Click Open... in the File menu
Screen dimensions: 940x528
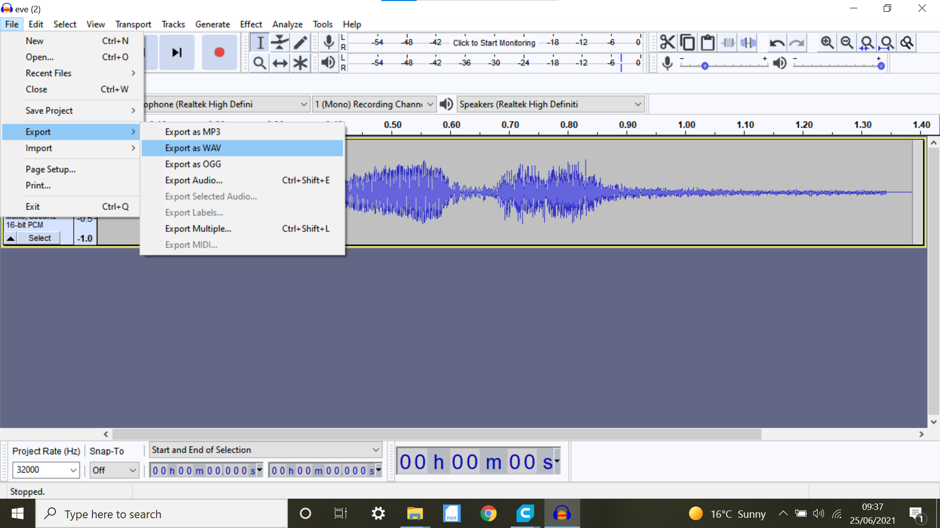71,57
